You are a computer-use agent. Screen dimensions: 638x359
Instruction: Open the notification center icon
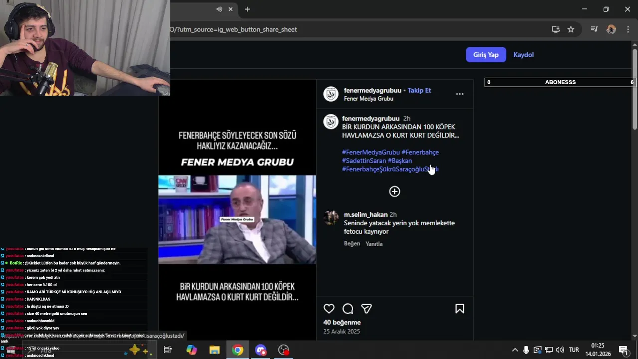pyautogui.click(x=623, y=350)
